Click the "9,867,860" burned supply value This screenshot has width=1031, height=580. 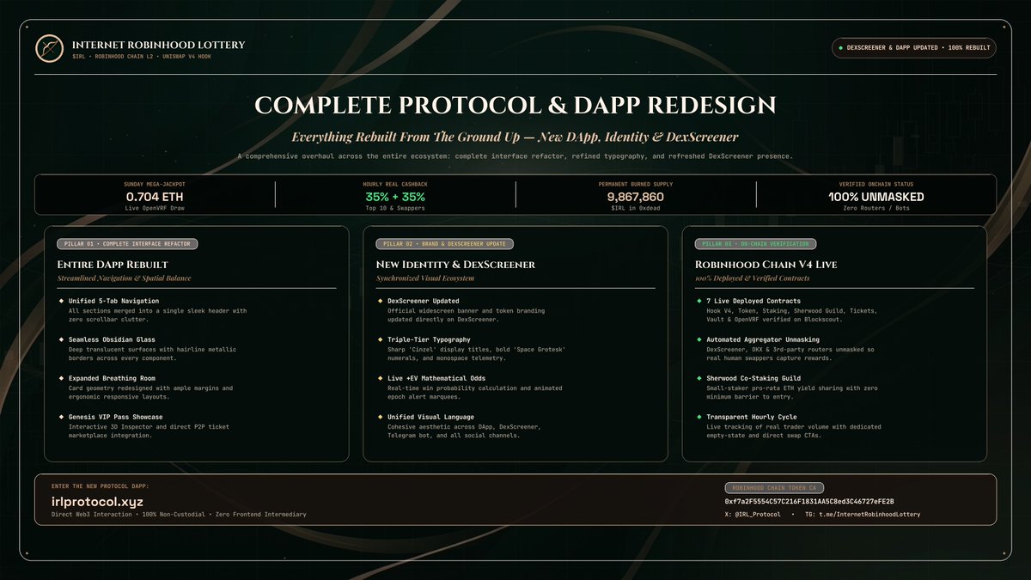pos(635,196)
